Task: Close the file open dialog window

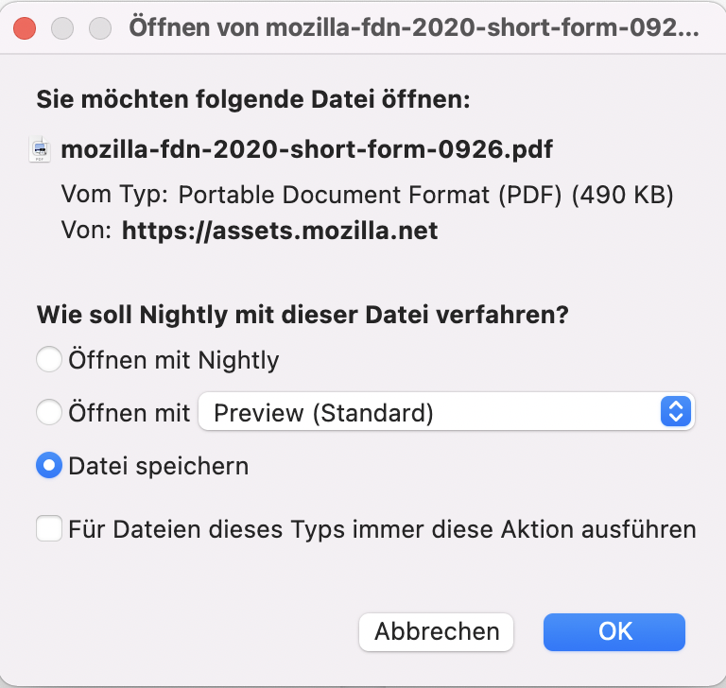Action: click(x=26, y=27)
